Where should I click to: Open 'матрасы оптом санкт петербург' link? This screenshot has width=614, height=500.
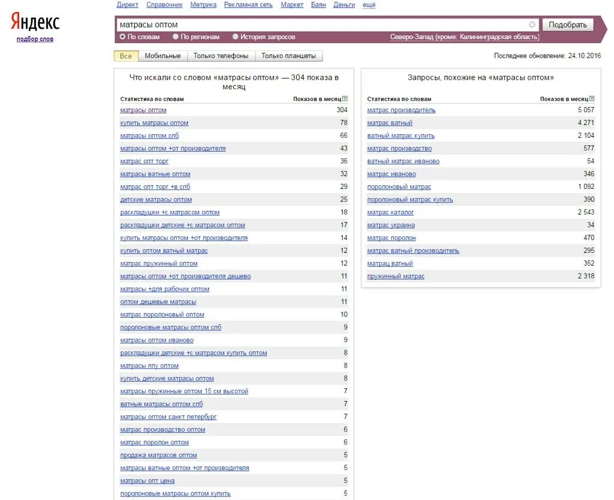click(x=168, y=417)
